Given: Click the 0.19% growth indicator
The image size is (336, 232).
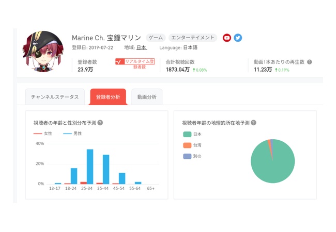Looking at the screenshot, I should tap(282, 70).
